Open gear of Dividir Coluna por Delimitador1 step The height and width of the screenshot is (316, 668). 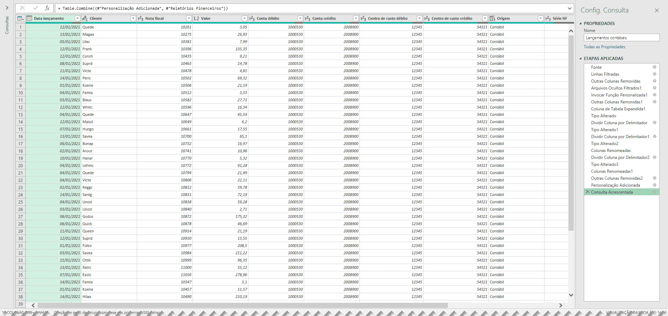[x=654, y=136]
